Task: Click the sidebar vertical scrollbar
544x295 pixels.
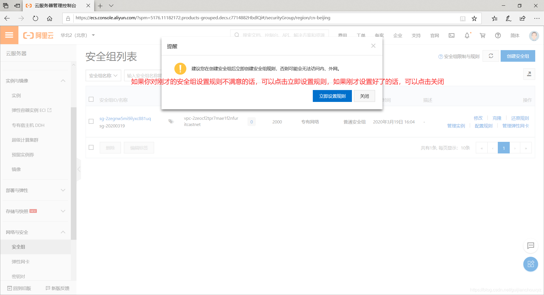Action: tap(74, 173)
